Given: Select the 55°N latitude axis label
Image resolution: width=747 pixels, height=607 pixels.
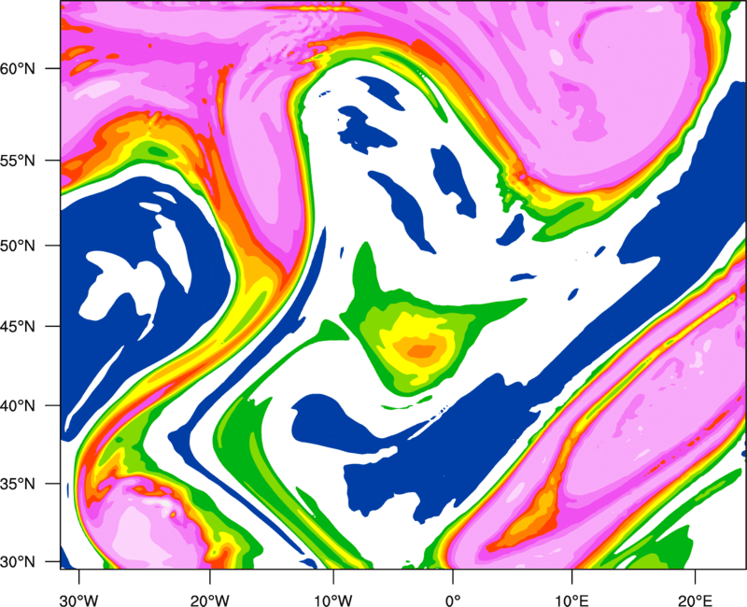Looking at the screenshot, I should click(18, 161).
